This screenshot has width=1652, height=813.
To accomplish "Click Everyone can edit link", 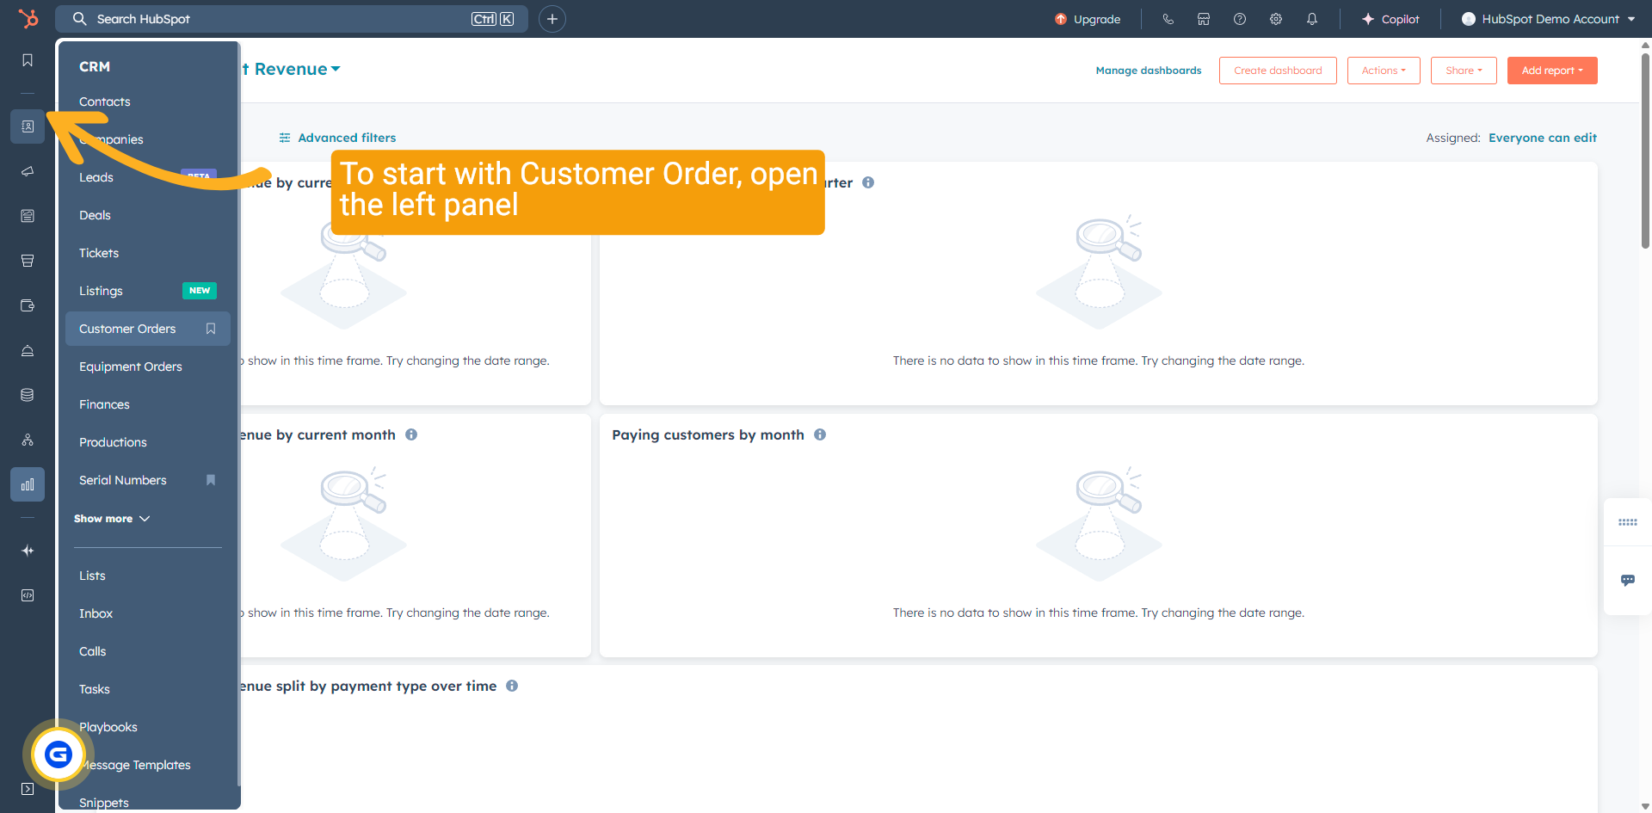I will pos(1543,138).
